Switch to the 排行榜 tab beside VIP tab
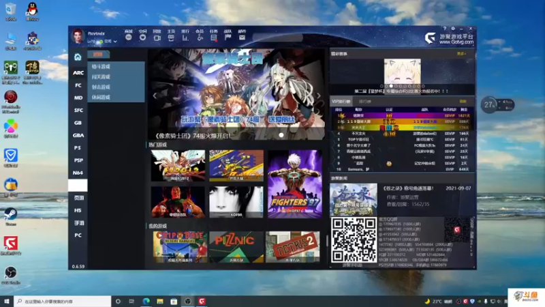The image size is (545, 307). (x=364, y=101)
